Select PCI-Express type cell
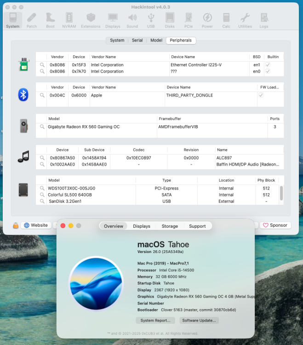 click(166, 188)
